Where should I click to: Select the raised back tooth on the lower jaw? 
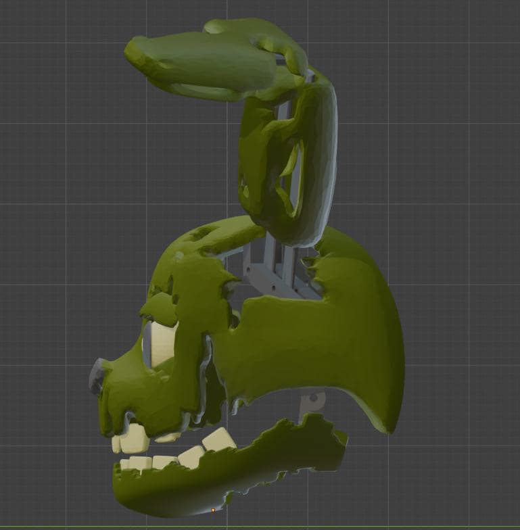tap(219, 439)
